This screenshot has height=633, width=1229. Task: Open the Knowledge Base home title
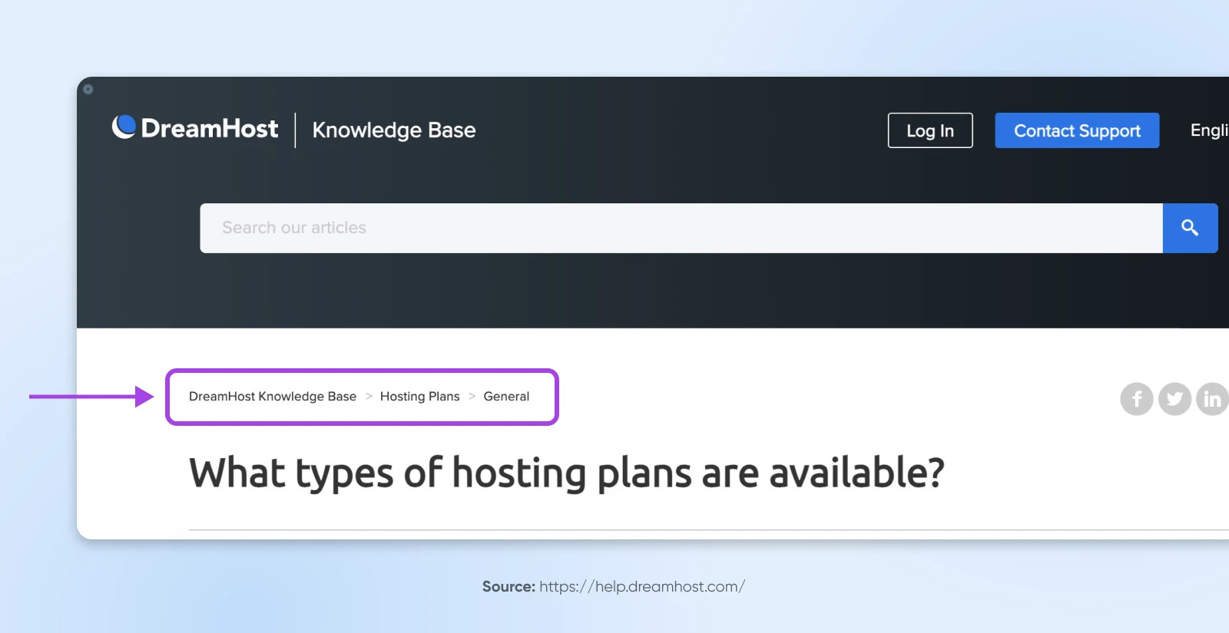click(x=394, y=130)
